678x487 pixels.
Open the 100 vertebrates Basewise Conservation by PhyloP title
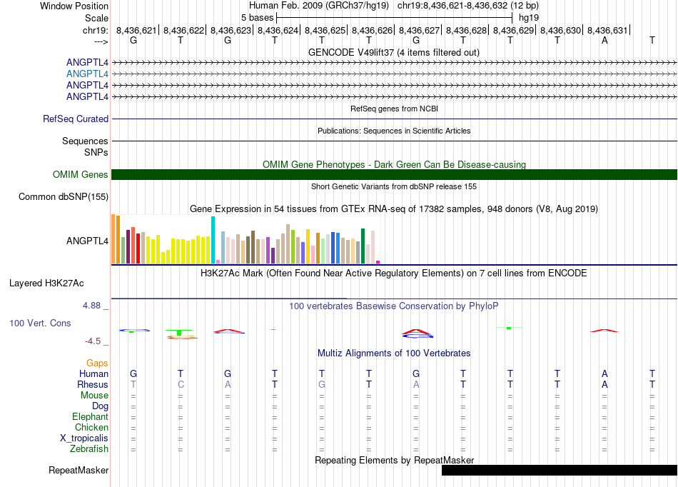(393, 306)
